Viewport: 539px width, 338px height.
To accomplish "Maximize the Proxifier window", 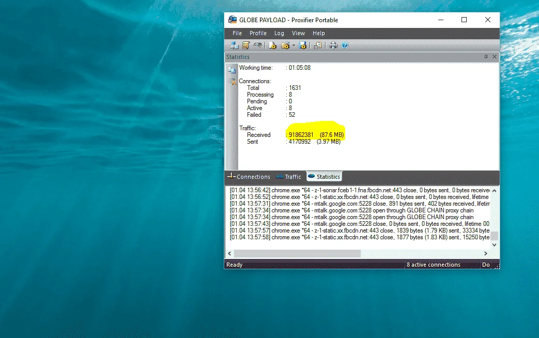I will pyautogui.click(x=464, y=20).
